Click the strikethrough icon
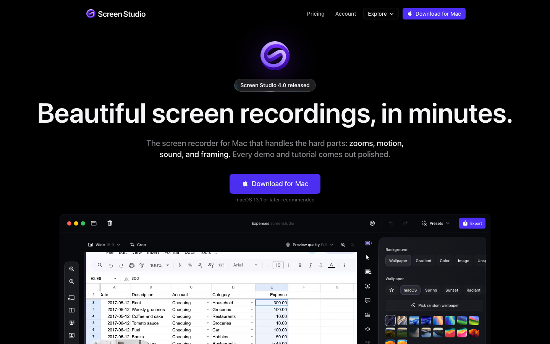 pos(321,265)
